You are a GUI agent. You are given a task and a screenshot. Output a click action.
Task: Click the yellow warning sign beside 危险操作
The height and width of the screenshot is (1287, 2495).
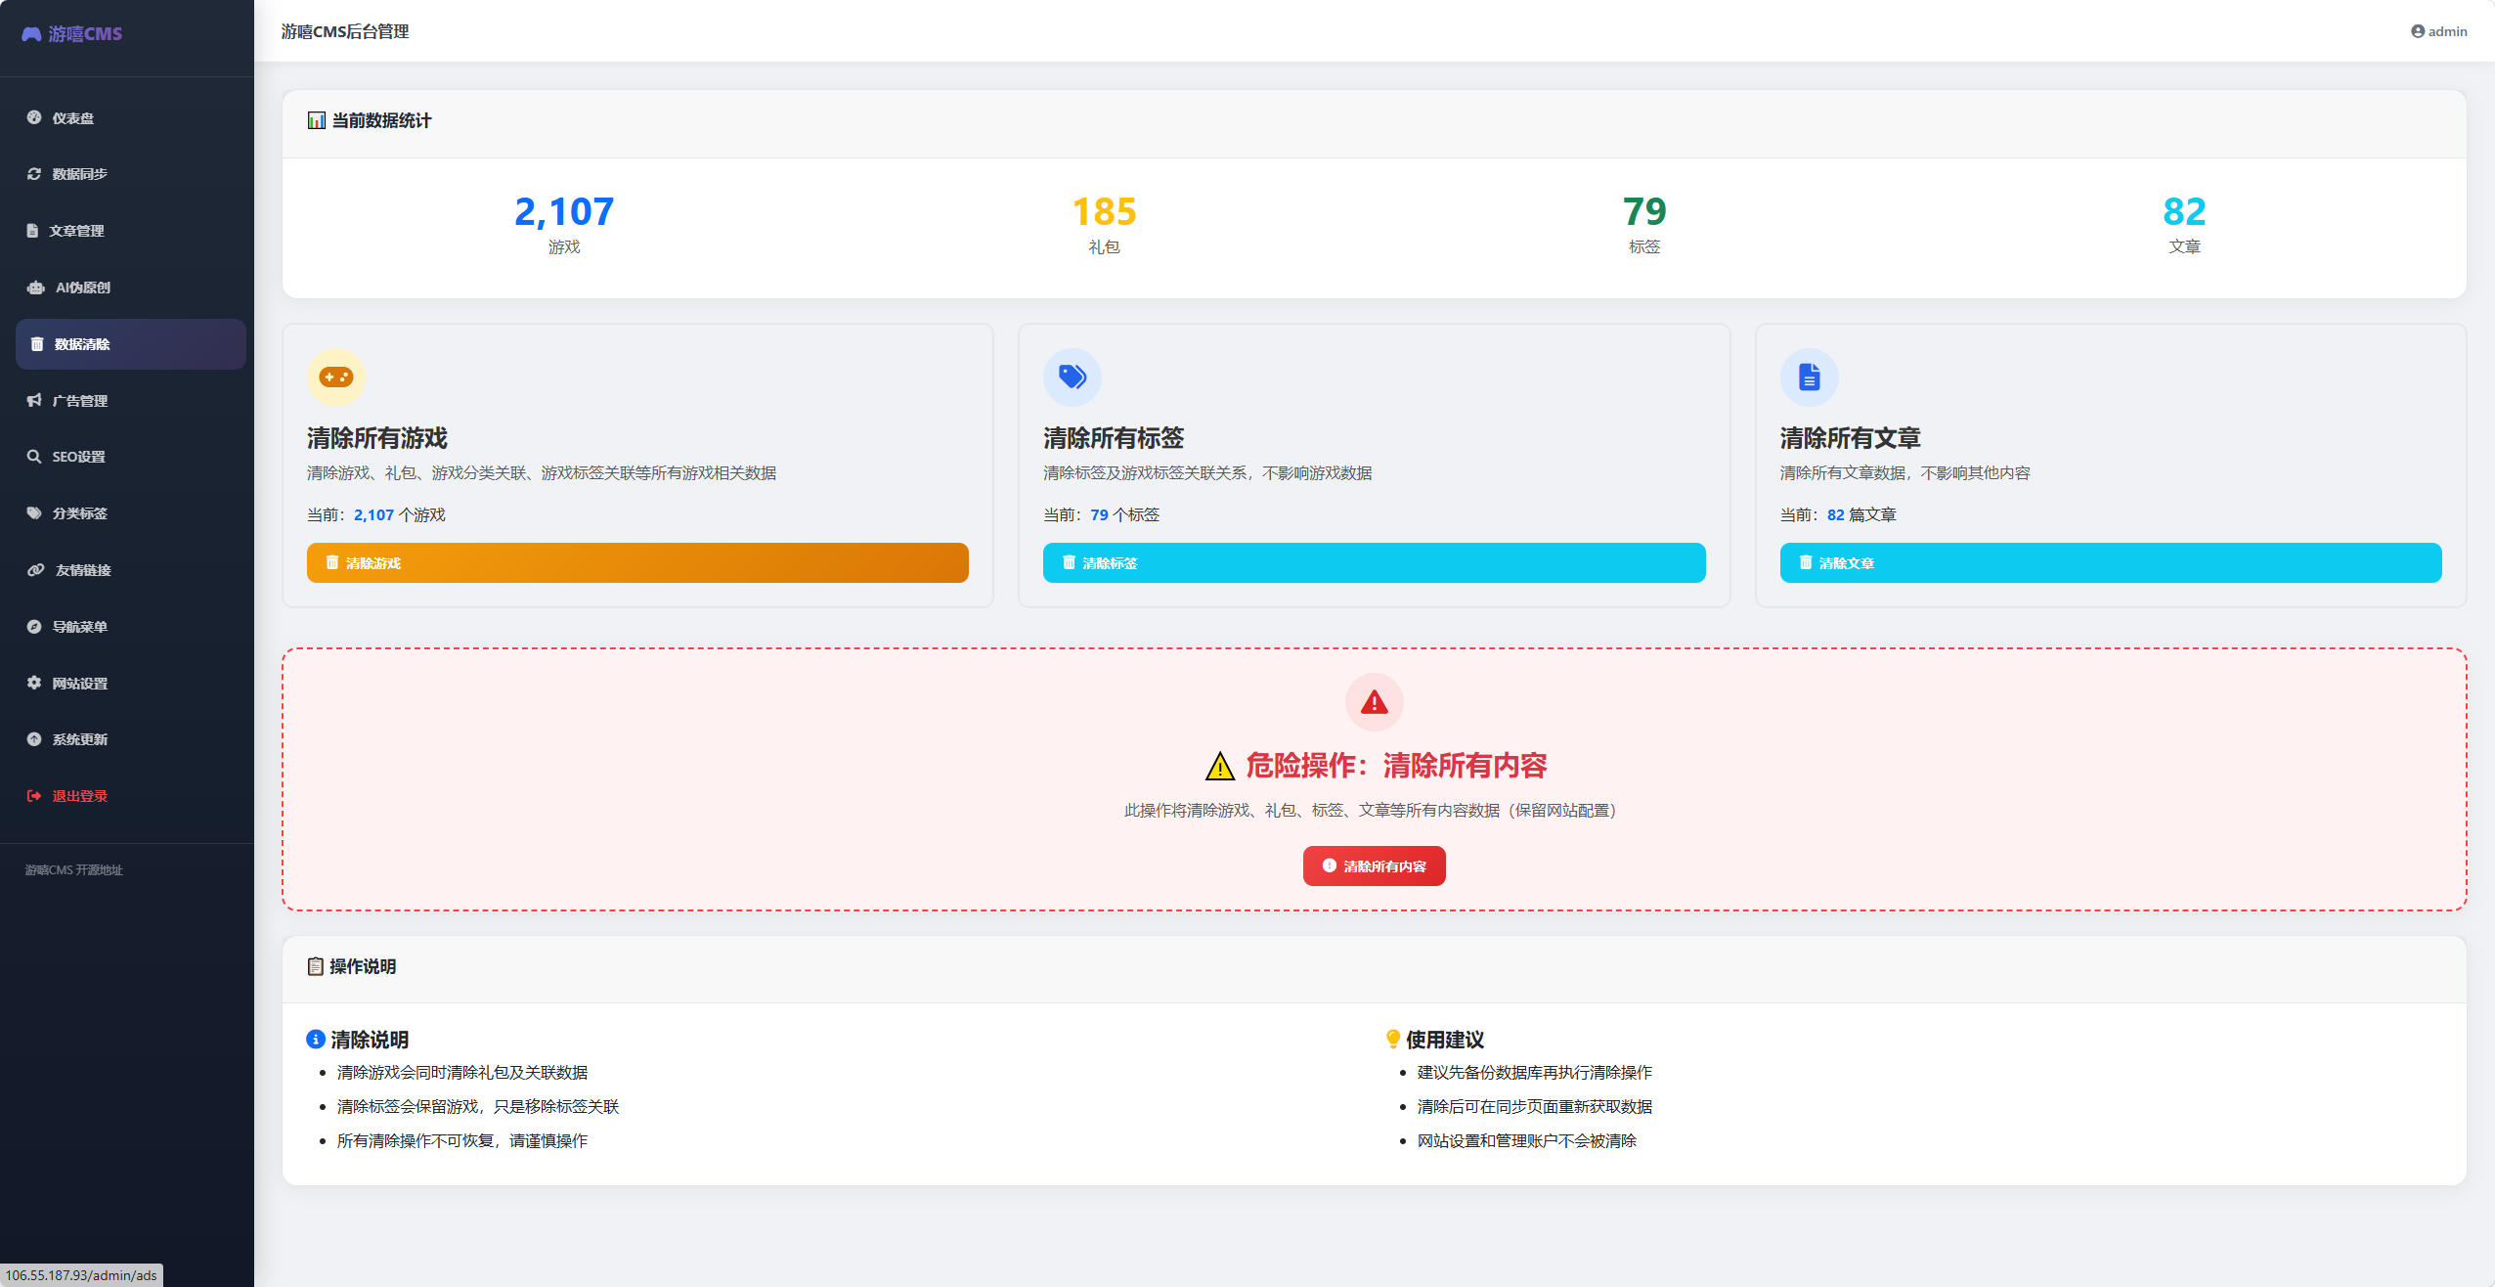tap(1220, 766)
